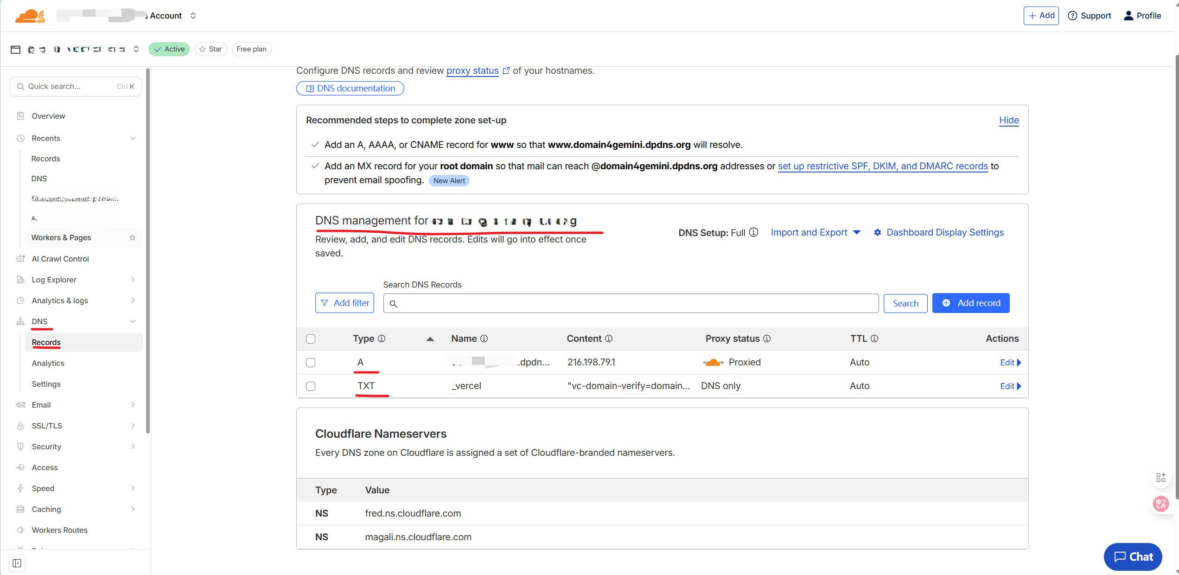Open the Import and Export dropdown
This screenshot has height=575, width=1179.
click(x=815, y=232)
